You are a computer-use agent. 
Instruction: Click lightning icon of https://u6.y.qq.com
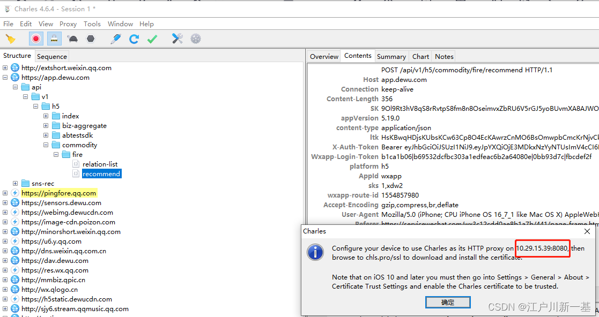click(x=15, y=241)
